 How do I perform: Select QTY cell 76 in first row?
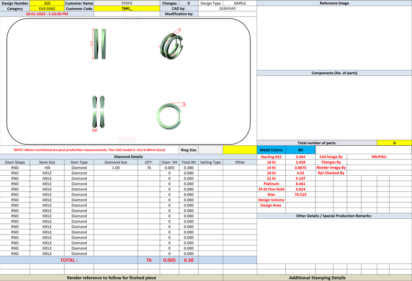click(x=149, y=168)
